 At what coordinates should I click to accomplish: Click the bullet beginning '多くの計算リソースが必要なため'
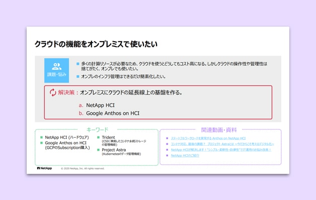coord(174,66)
